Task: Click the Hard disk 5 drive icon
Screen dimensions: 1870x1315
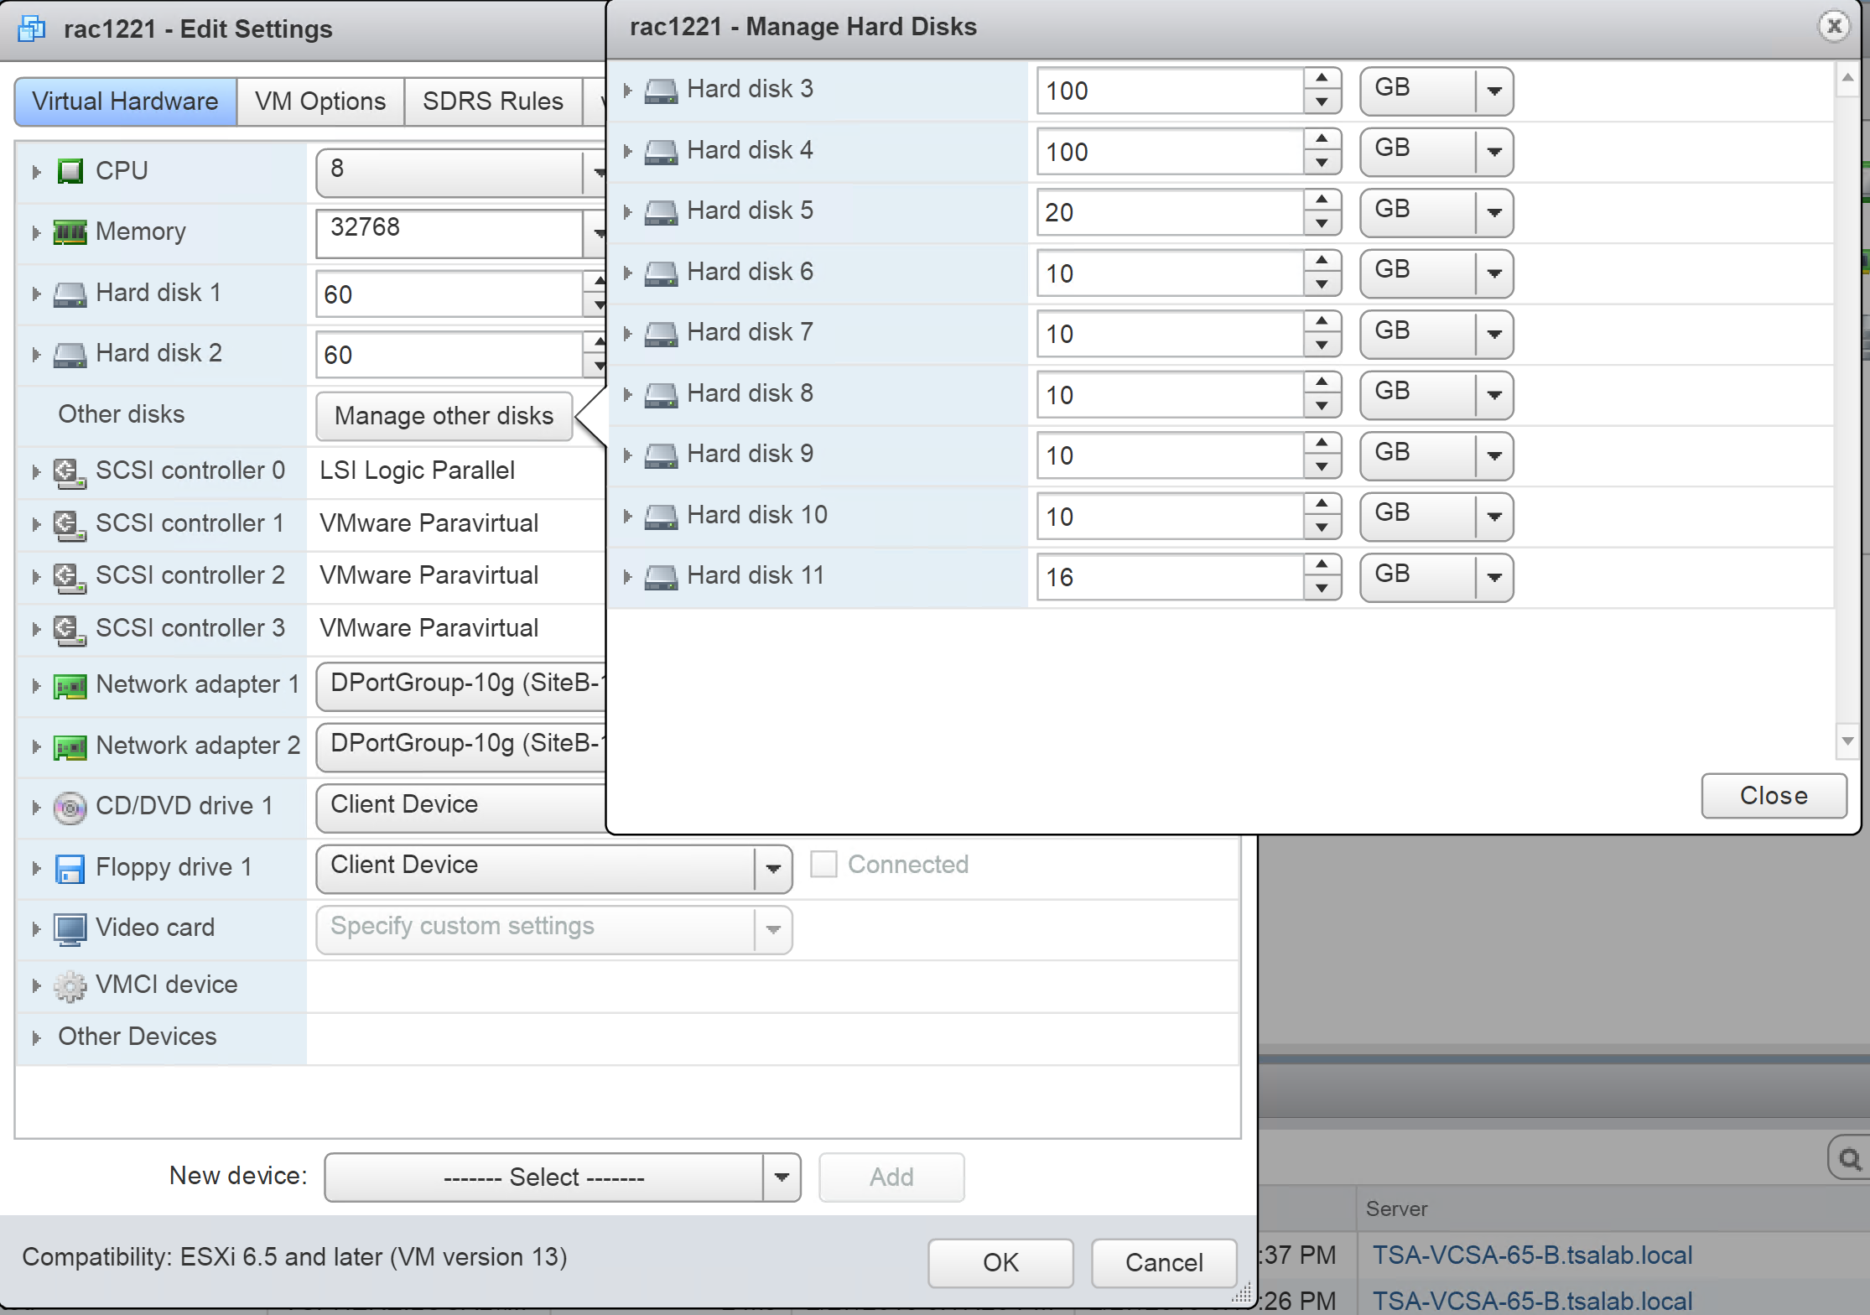Action: pos(661,211)
